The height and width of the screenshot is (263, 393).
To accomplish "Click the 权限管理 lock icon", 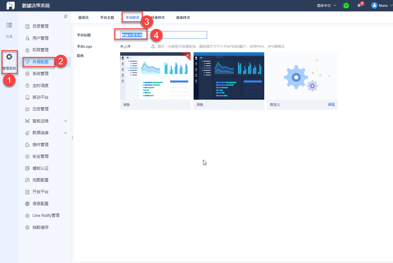I will click(27, 50).
